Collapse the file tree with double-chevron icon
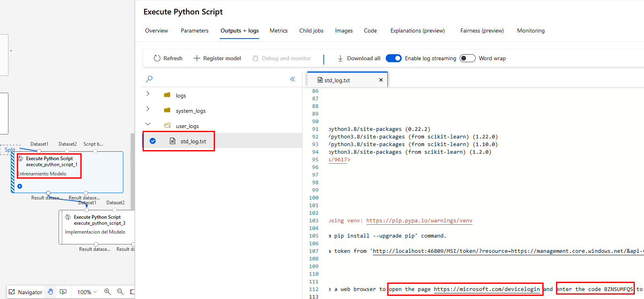Viewport: 644px width, 299px height. (x=292, y=79)
